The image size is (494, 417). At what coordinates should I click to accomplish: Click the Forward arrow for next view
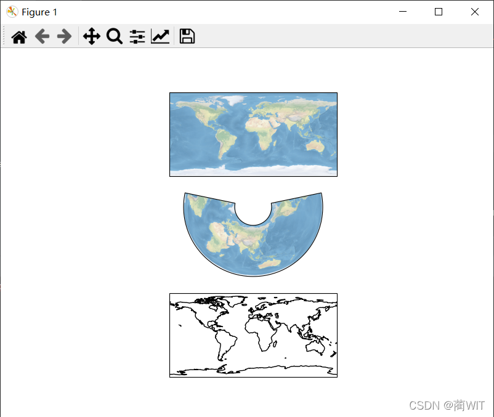(x=64, y=36)
